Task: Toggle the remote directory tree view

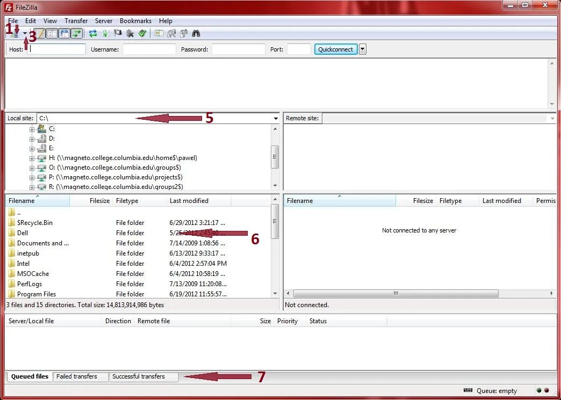Action: [x=65, y=34]
